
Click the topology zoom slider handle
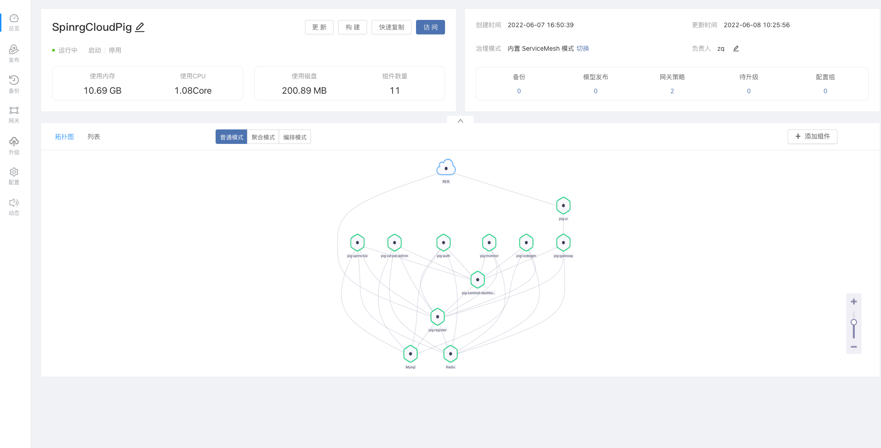pos(854,322)
